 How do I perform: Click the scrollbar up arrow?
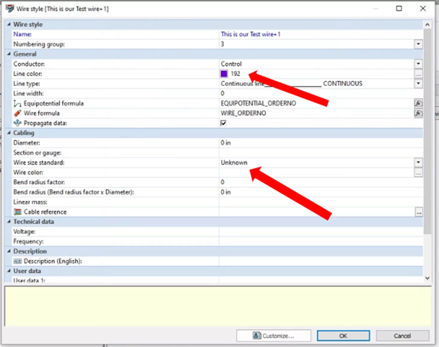pos(427,25)
